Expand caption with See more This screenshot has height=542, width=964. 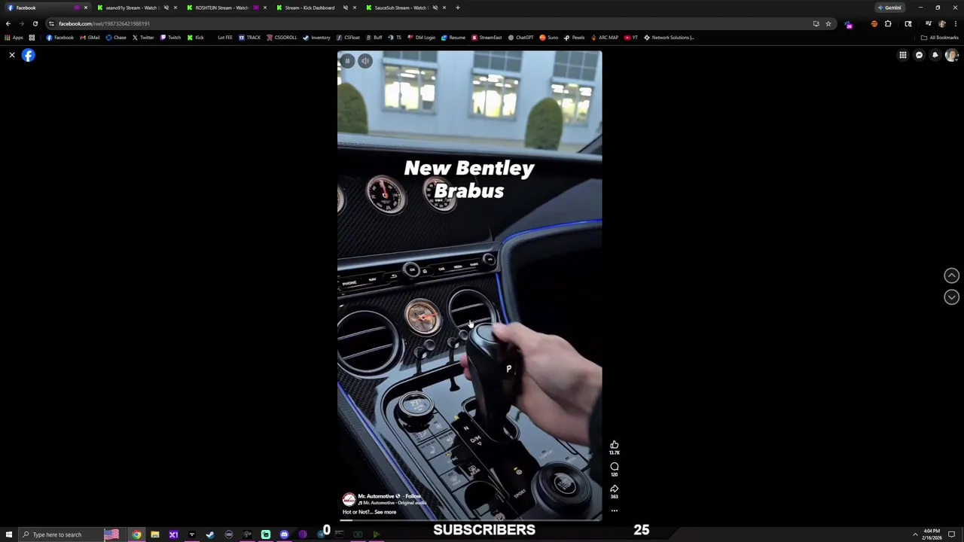click(385, 512)
